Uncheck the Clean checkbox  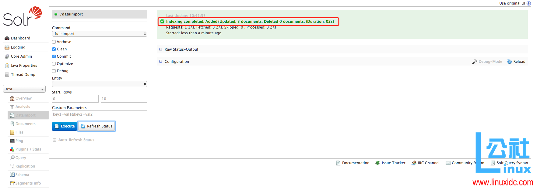tap(54, 49)
